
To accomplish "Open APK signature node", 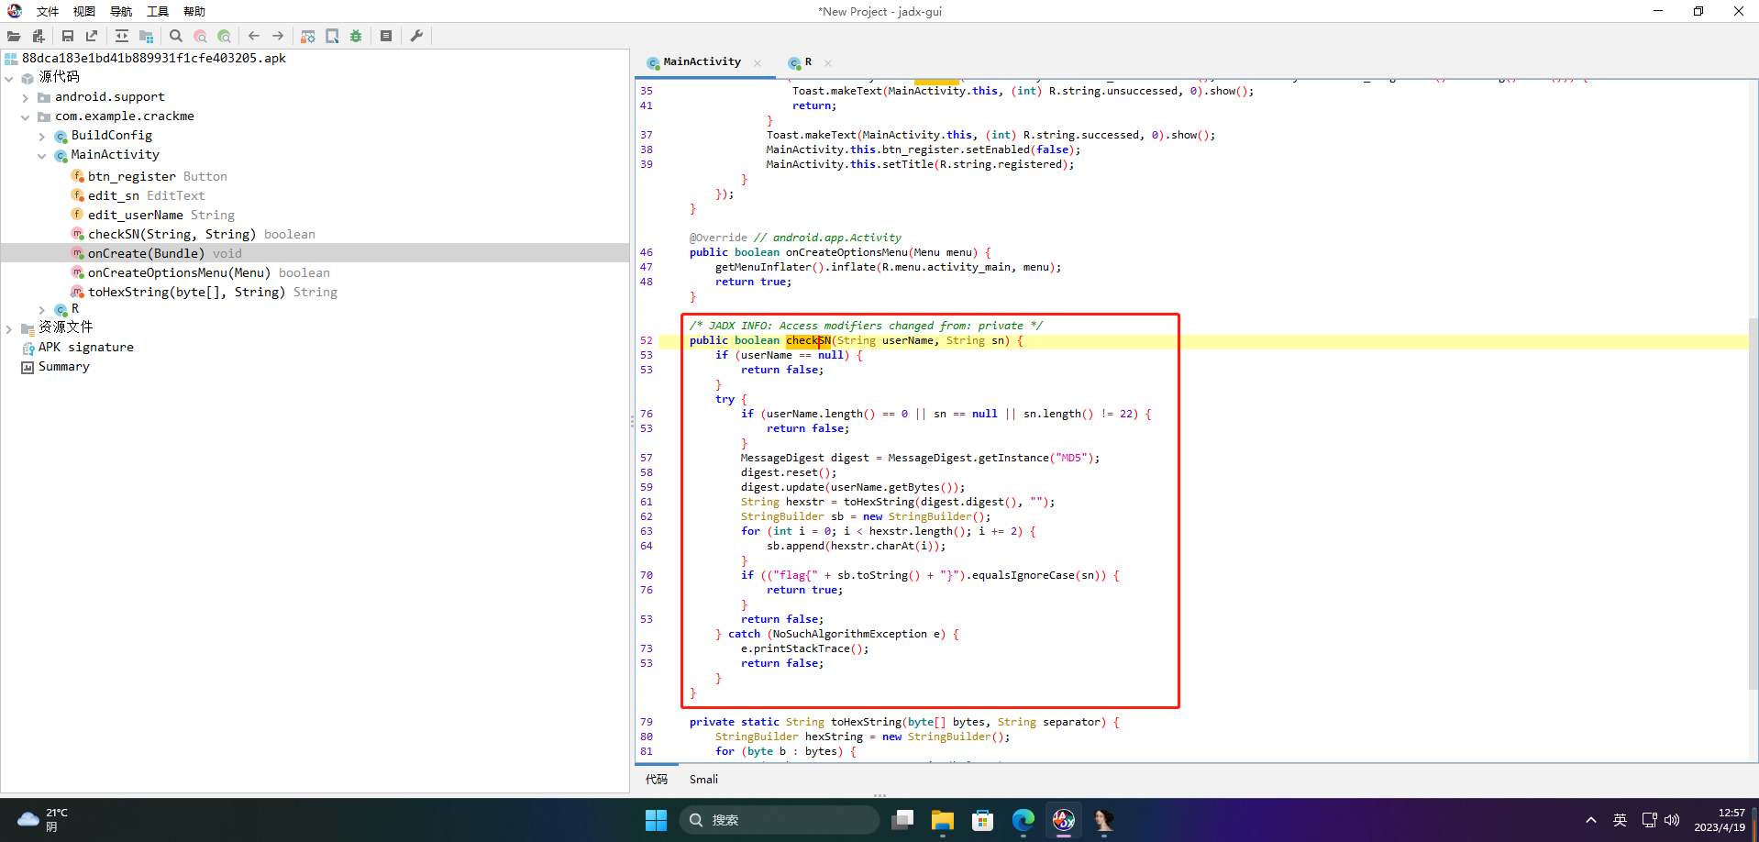I will tap(85, 347).
